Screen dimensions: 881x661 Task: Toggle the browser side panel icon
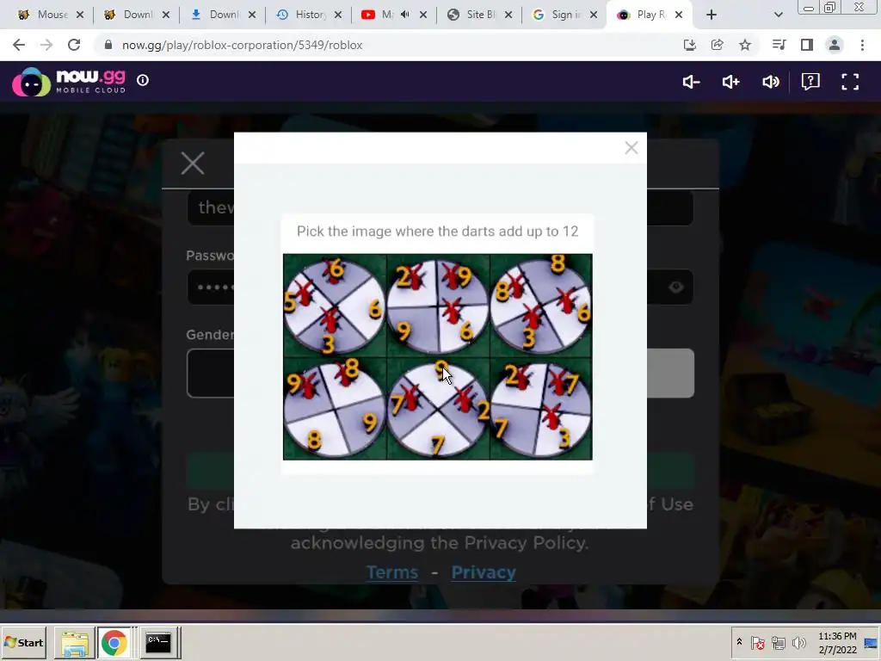(x=807, y=45)
